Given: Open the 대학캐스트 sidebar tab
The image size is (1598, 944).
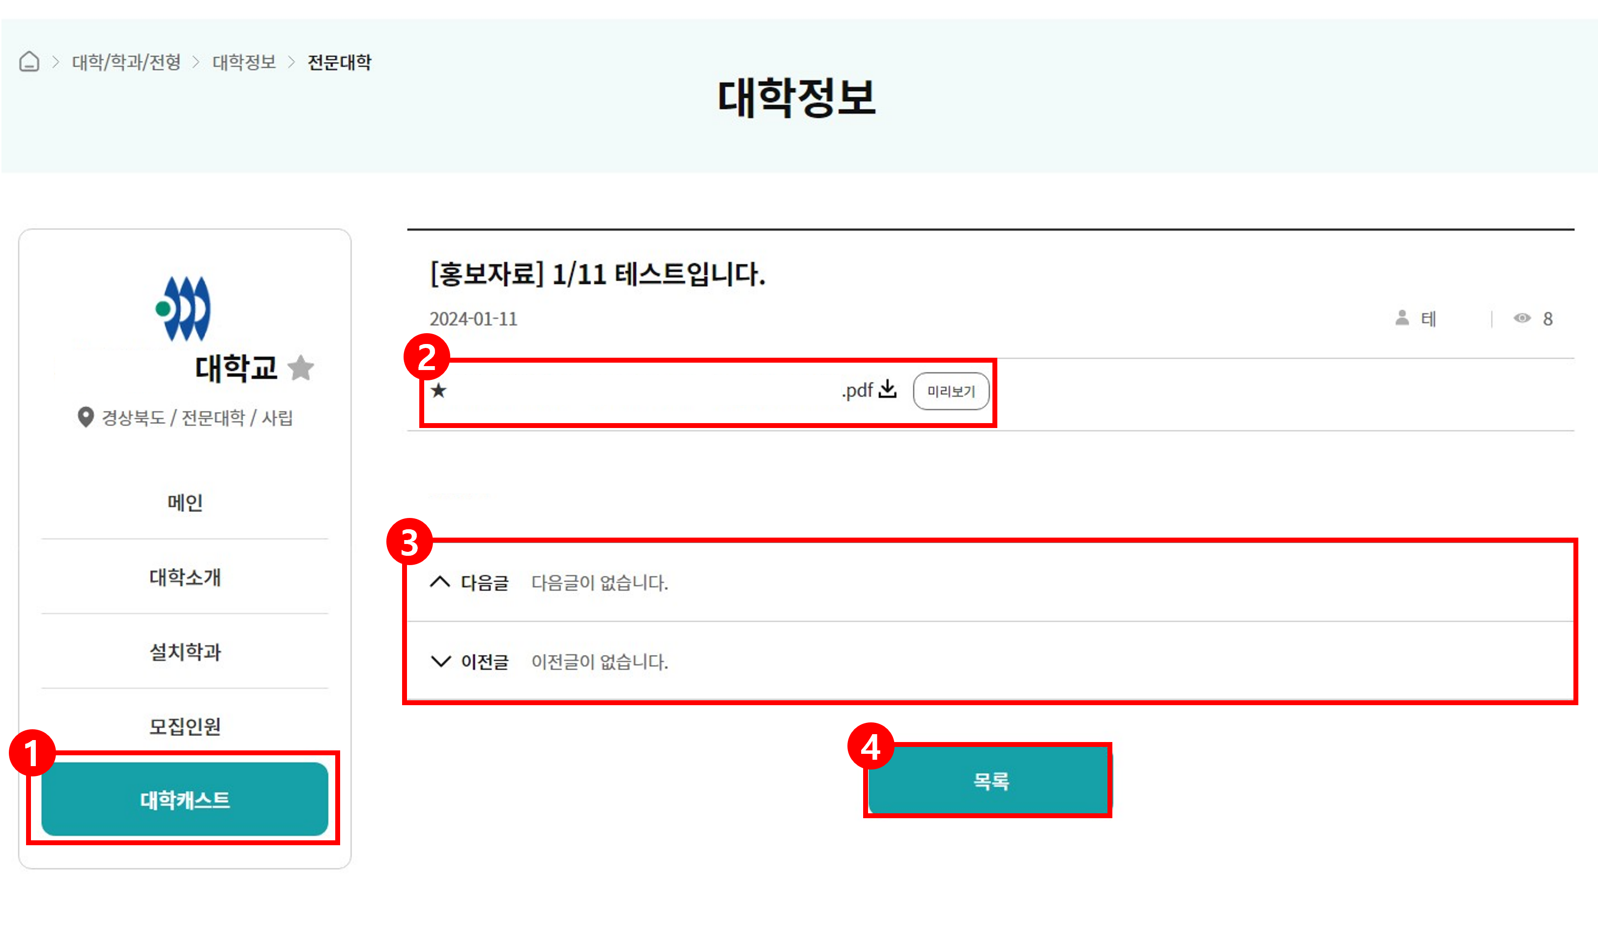Looking at the screenshot, I should pos(184,800).
